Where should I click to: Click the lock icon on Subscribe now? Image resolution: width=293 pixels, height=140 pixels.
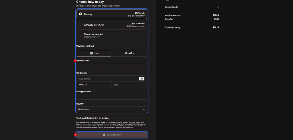104,135
